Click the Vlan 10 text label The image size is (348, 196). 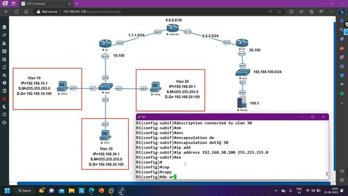point(34,78)
